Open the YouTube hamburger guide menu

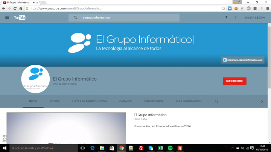tap(7, 18)
